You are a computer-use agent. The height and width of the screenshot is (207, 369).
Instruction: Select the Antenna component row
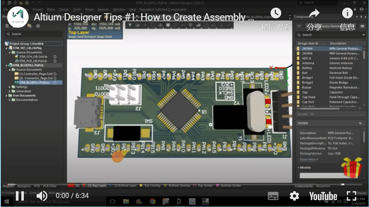(329, 63)
